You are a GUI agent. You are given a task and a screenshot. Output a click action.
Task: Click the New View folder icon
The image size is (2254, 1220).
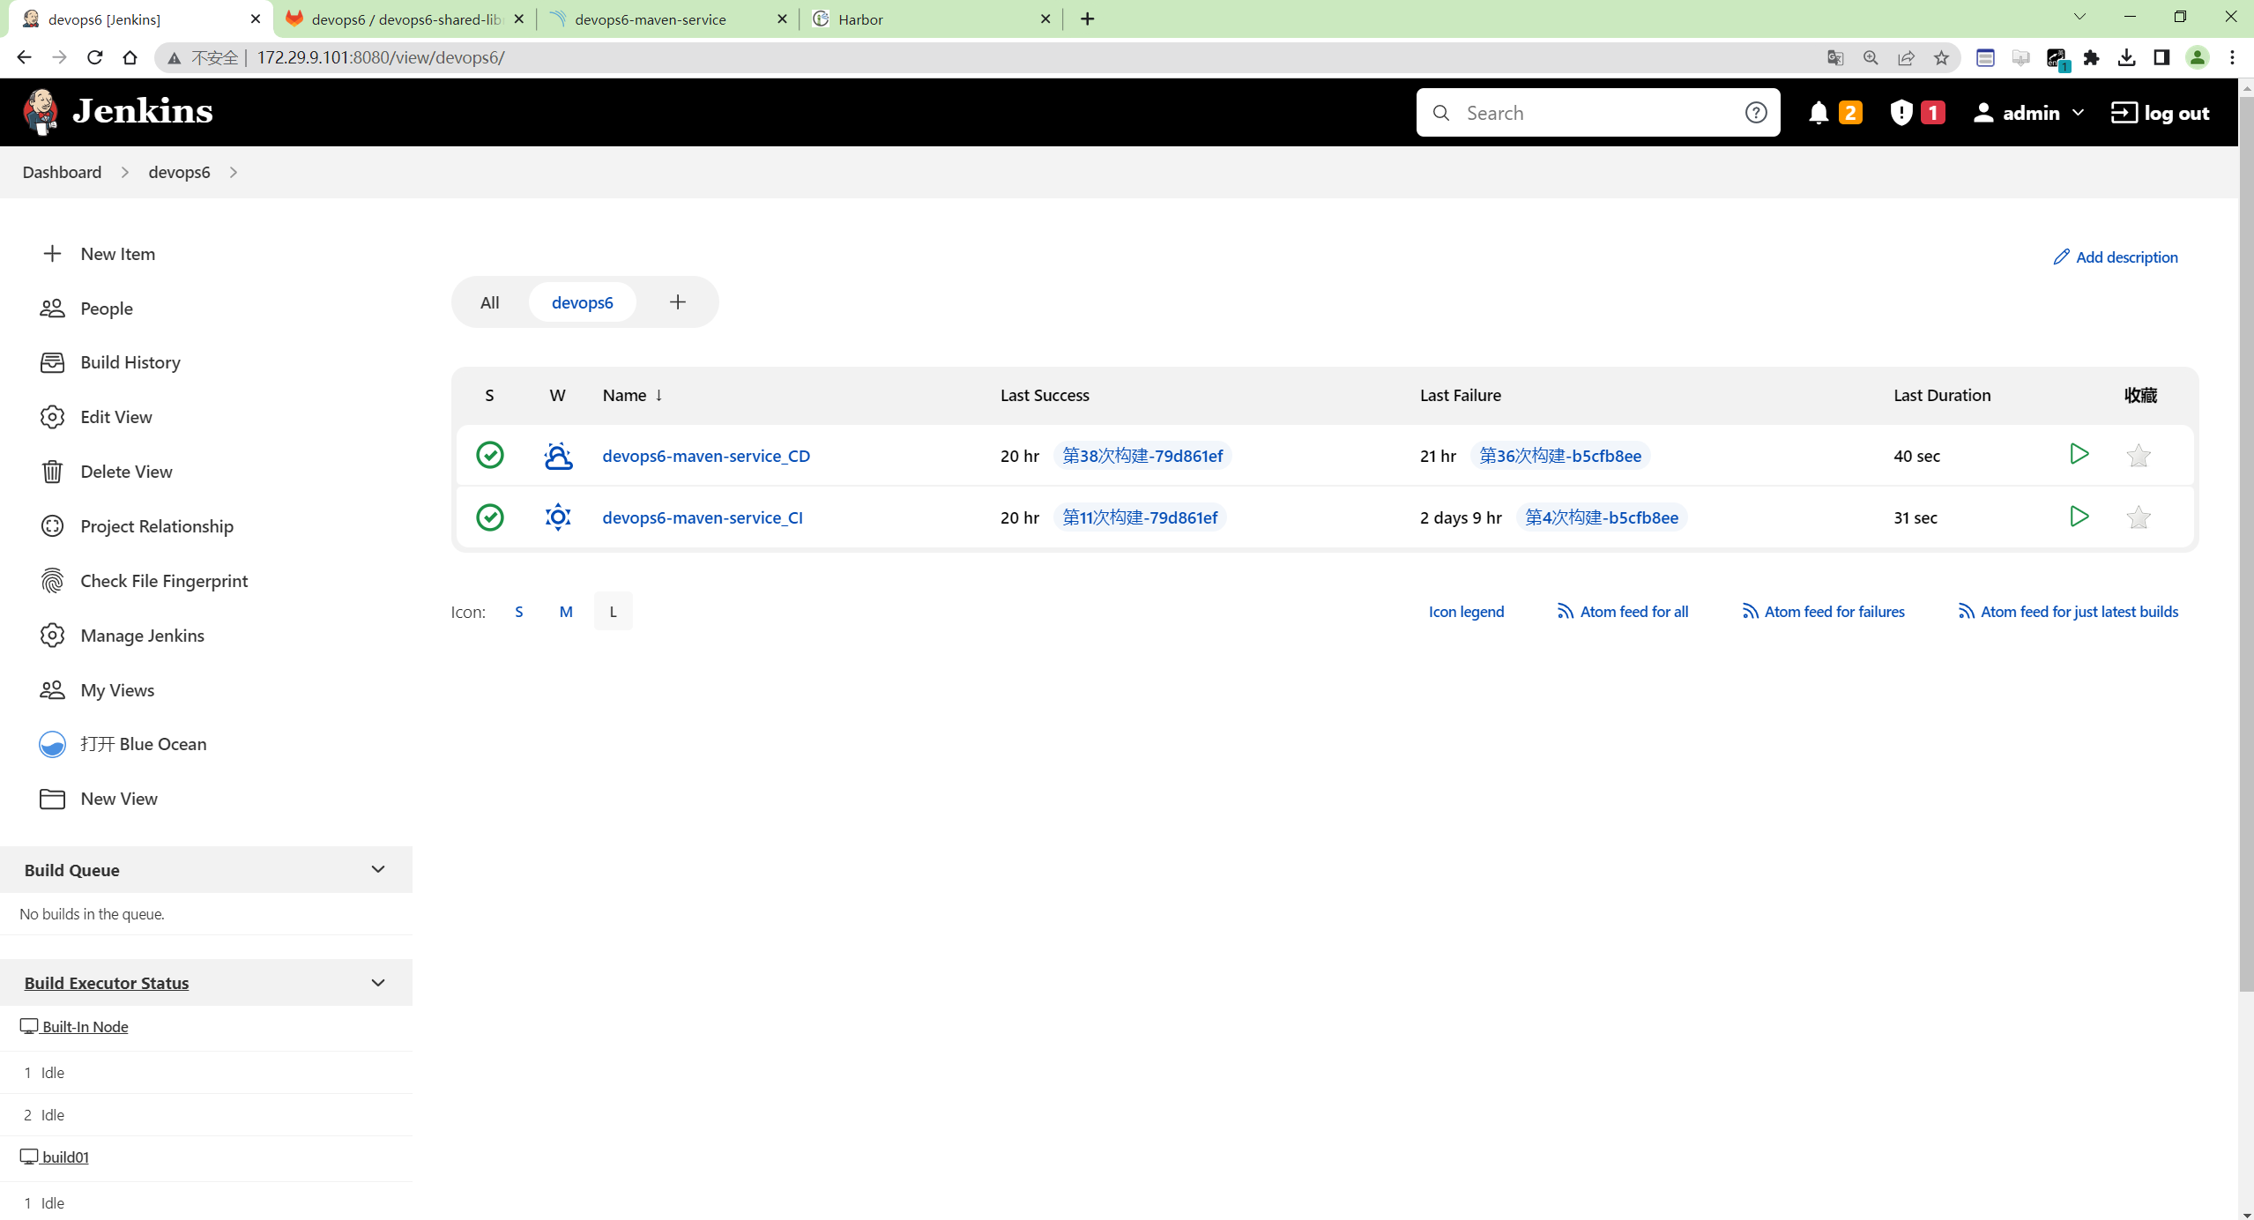[x=52, y=799]
